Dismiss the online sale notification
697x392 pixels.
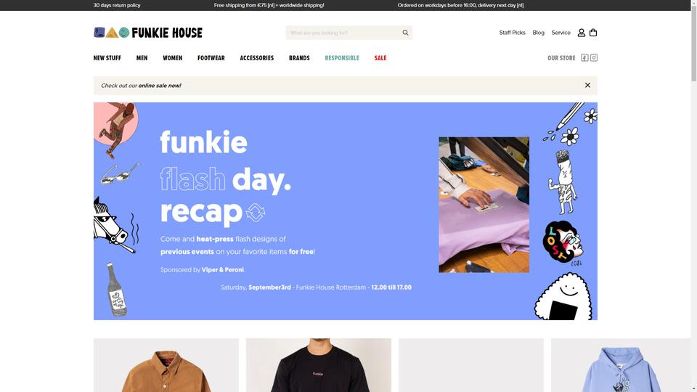tap(587, 86)
